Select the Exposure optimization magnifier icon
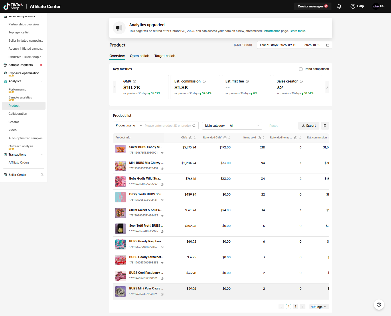This screenshot has width=391, height=316. point(5,73)
